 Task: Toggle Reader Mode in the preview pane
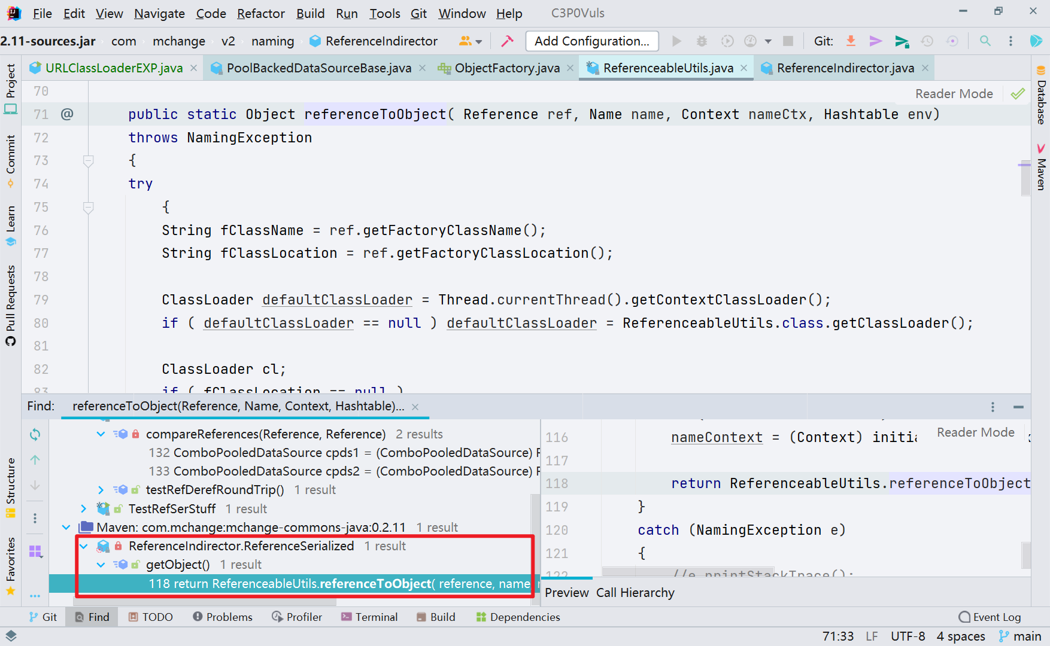(x=975, y=432)
